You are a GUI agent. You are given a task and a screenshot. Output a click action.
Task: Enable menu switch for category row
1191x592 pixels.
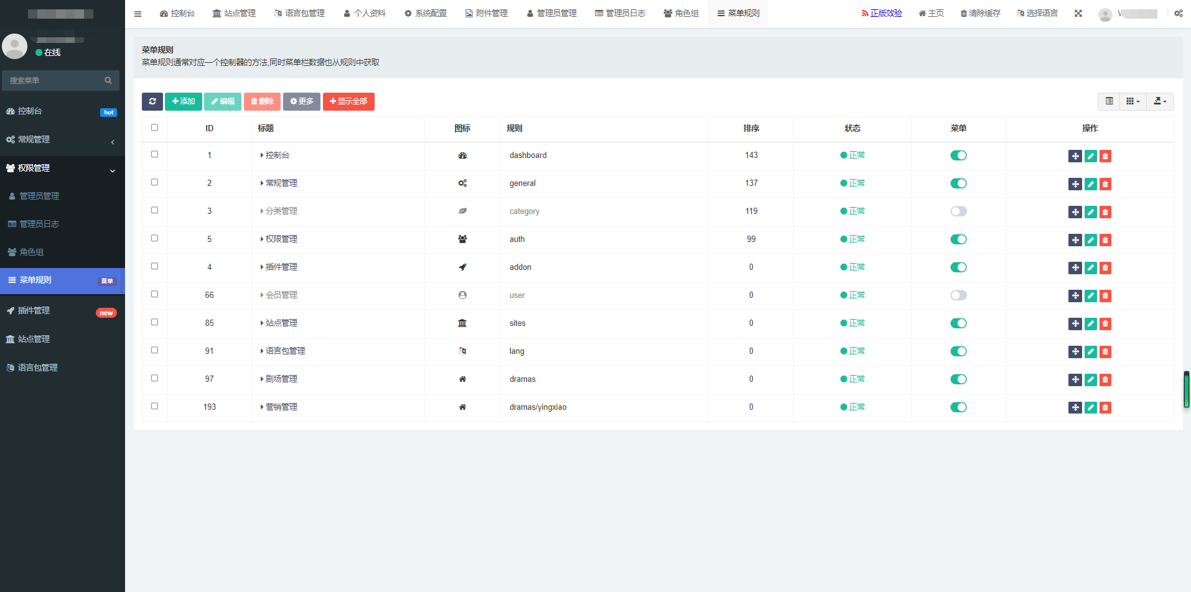pyautogui.click(x=958, y=211)
